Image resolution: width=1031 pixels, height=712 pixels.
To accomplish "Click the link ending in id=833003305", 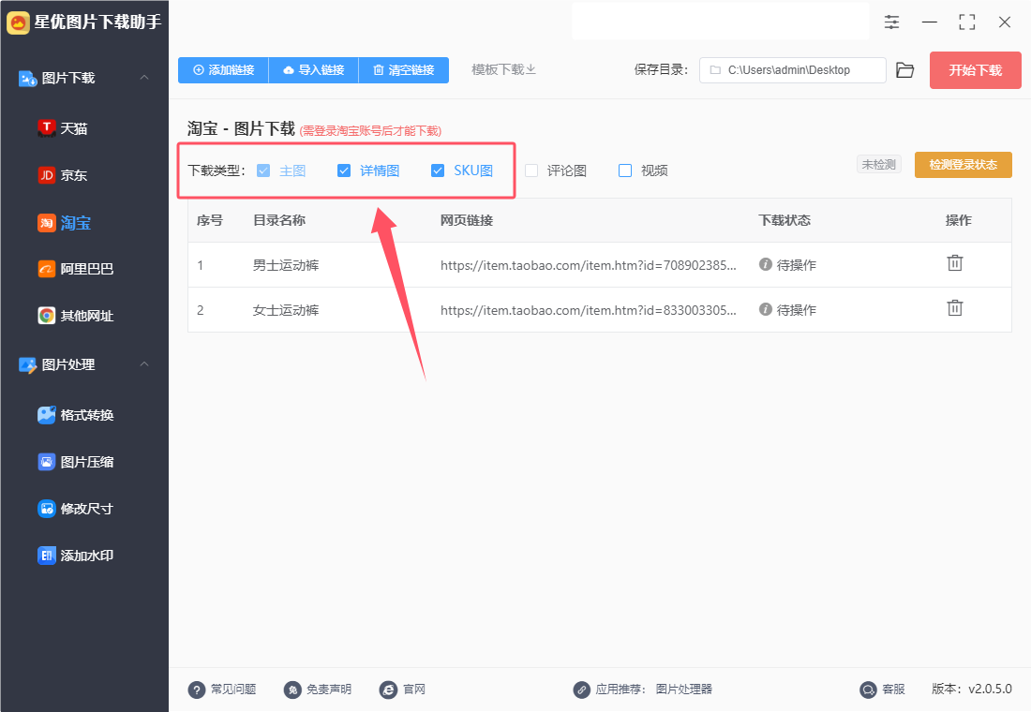I will pos(589,310).
